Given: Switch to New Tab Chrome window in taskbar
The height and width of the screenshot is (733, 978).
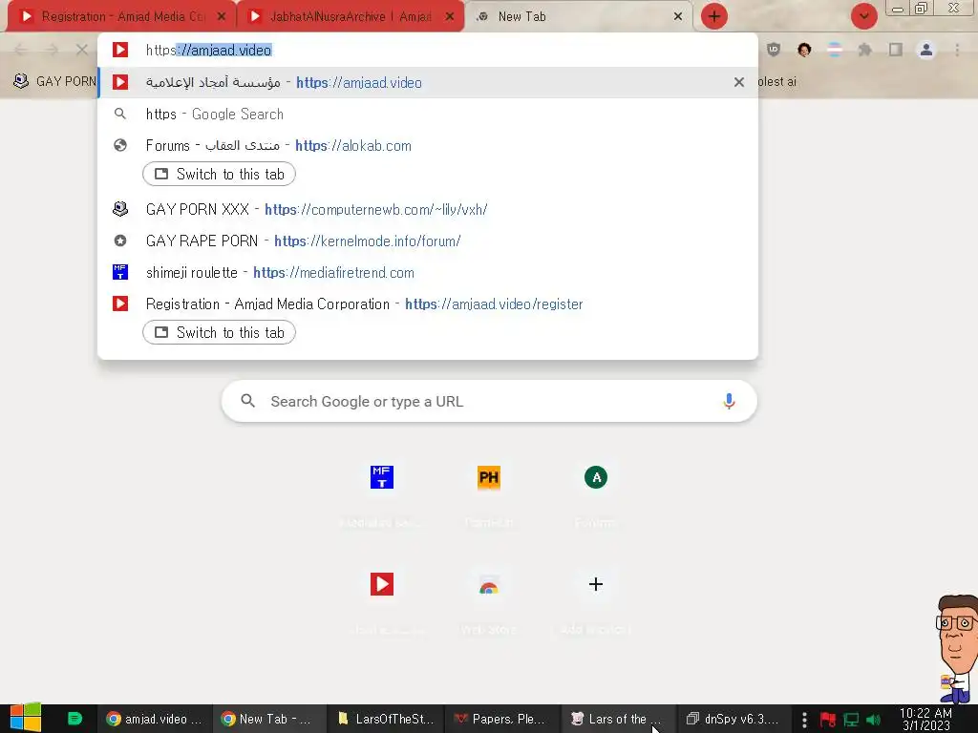Looking at the screenshot, I should point(268,719).
